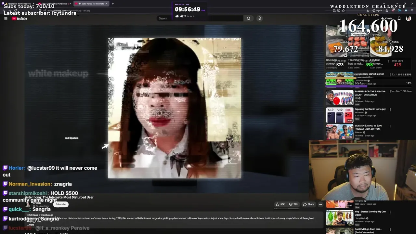416x234 pixels.
Task: Click the Create button in YouTube header
Action: (387, 19)
